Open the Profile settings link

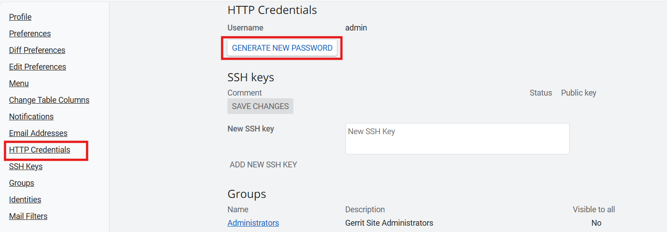[20, 17]
